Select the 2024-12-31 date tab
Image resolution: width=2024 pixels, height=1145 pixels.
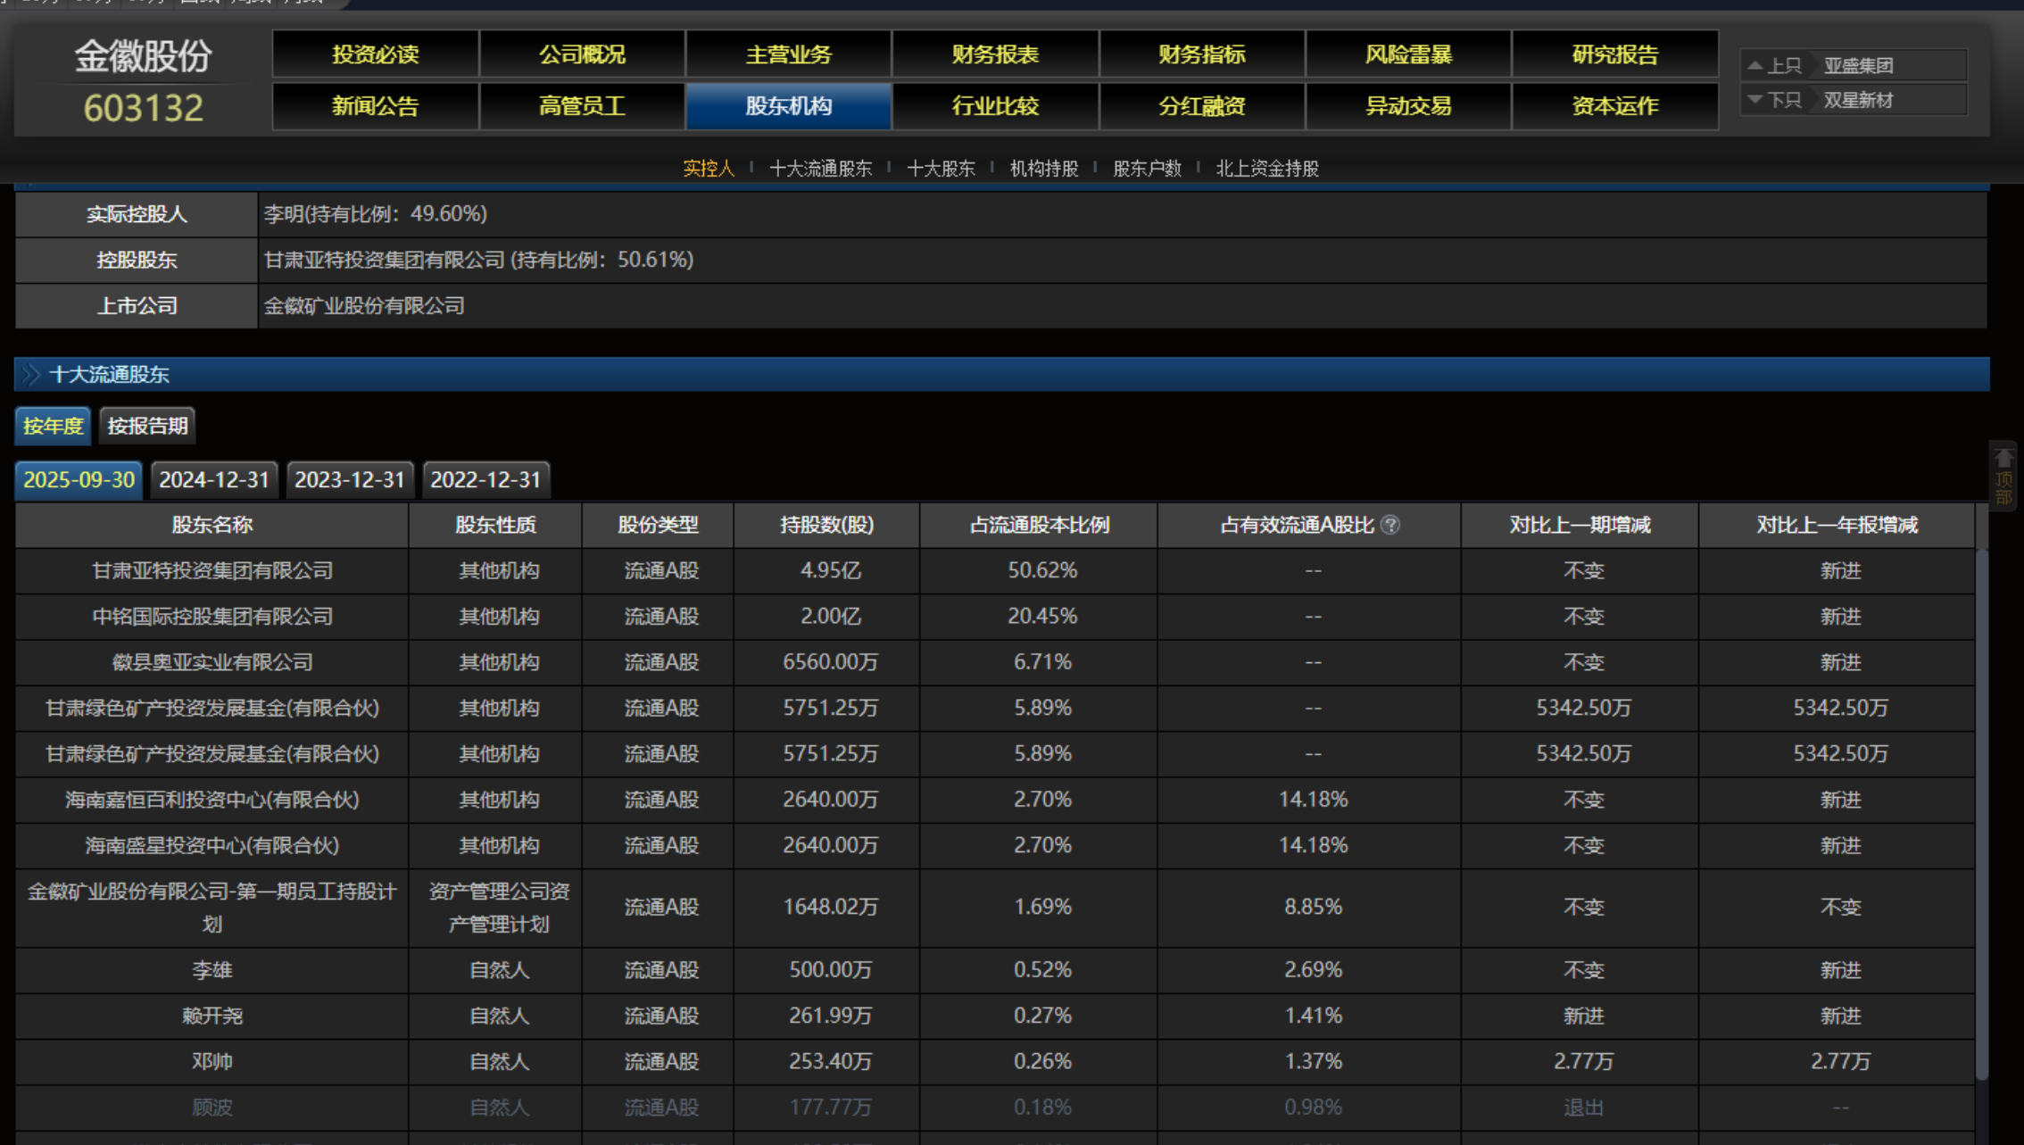click(214, 480)
